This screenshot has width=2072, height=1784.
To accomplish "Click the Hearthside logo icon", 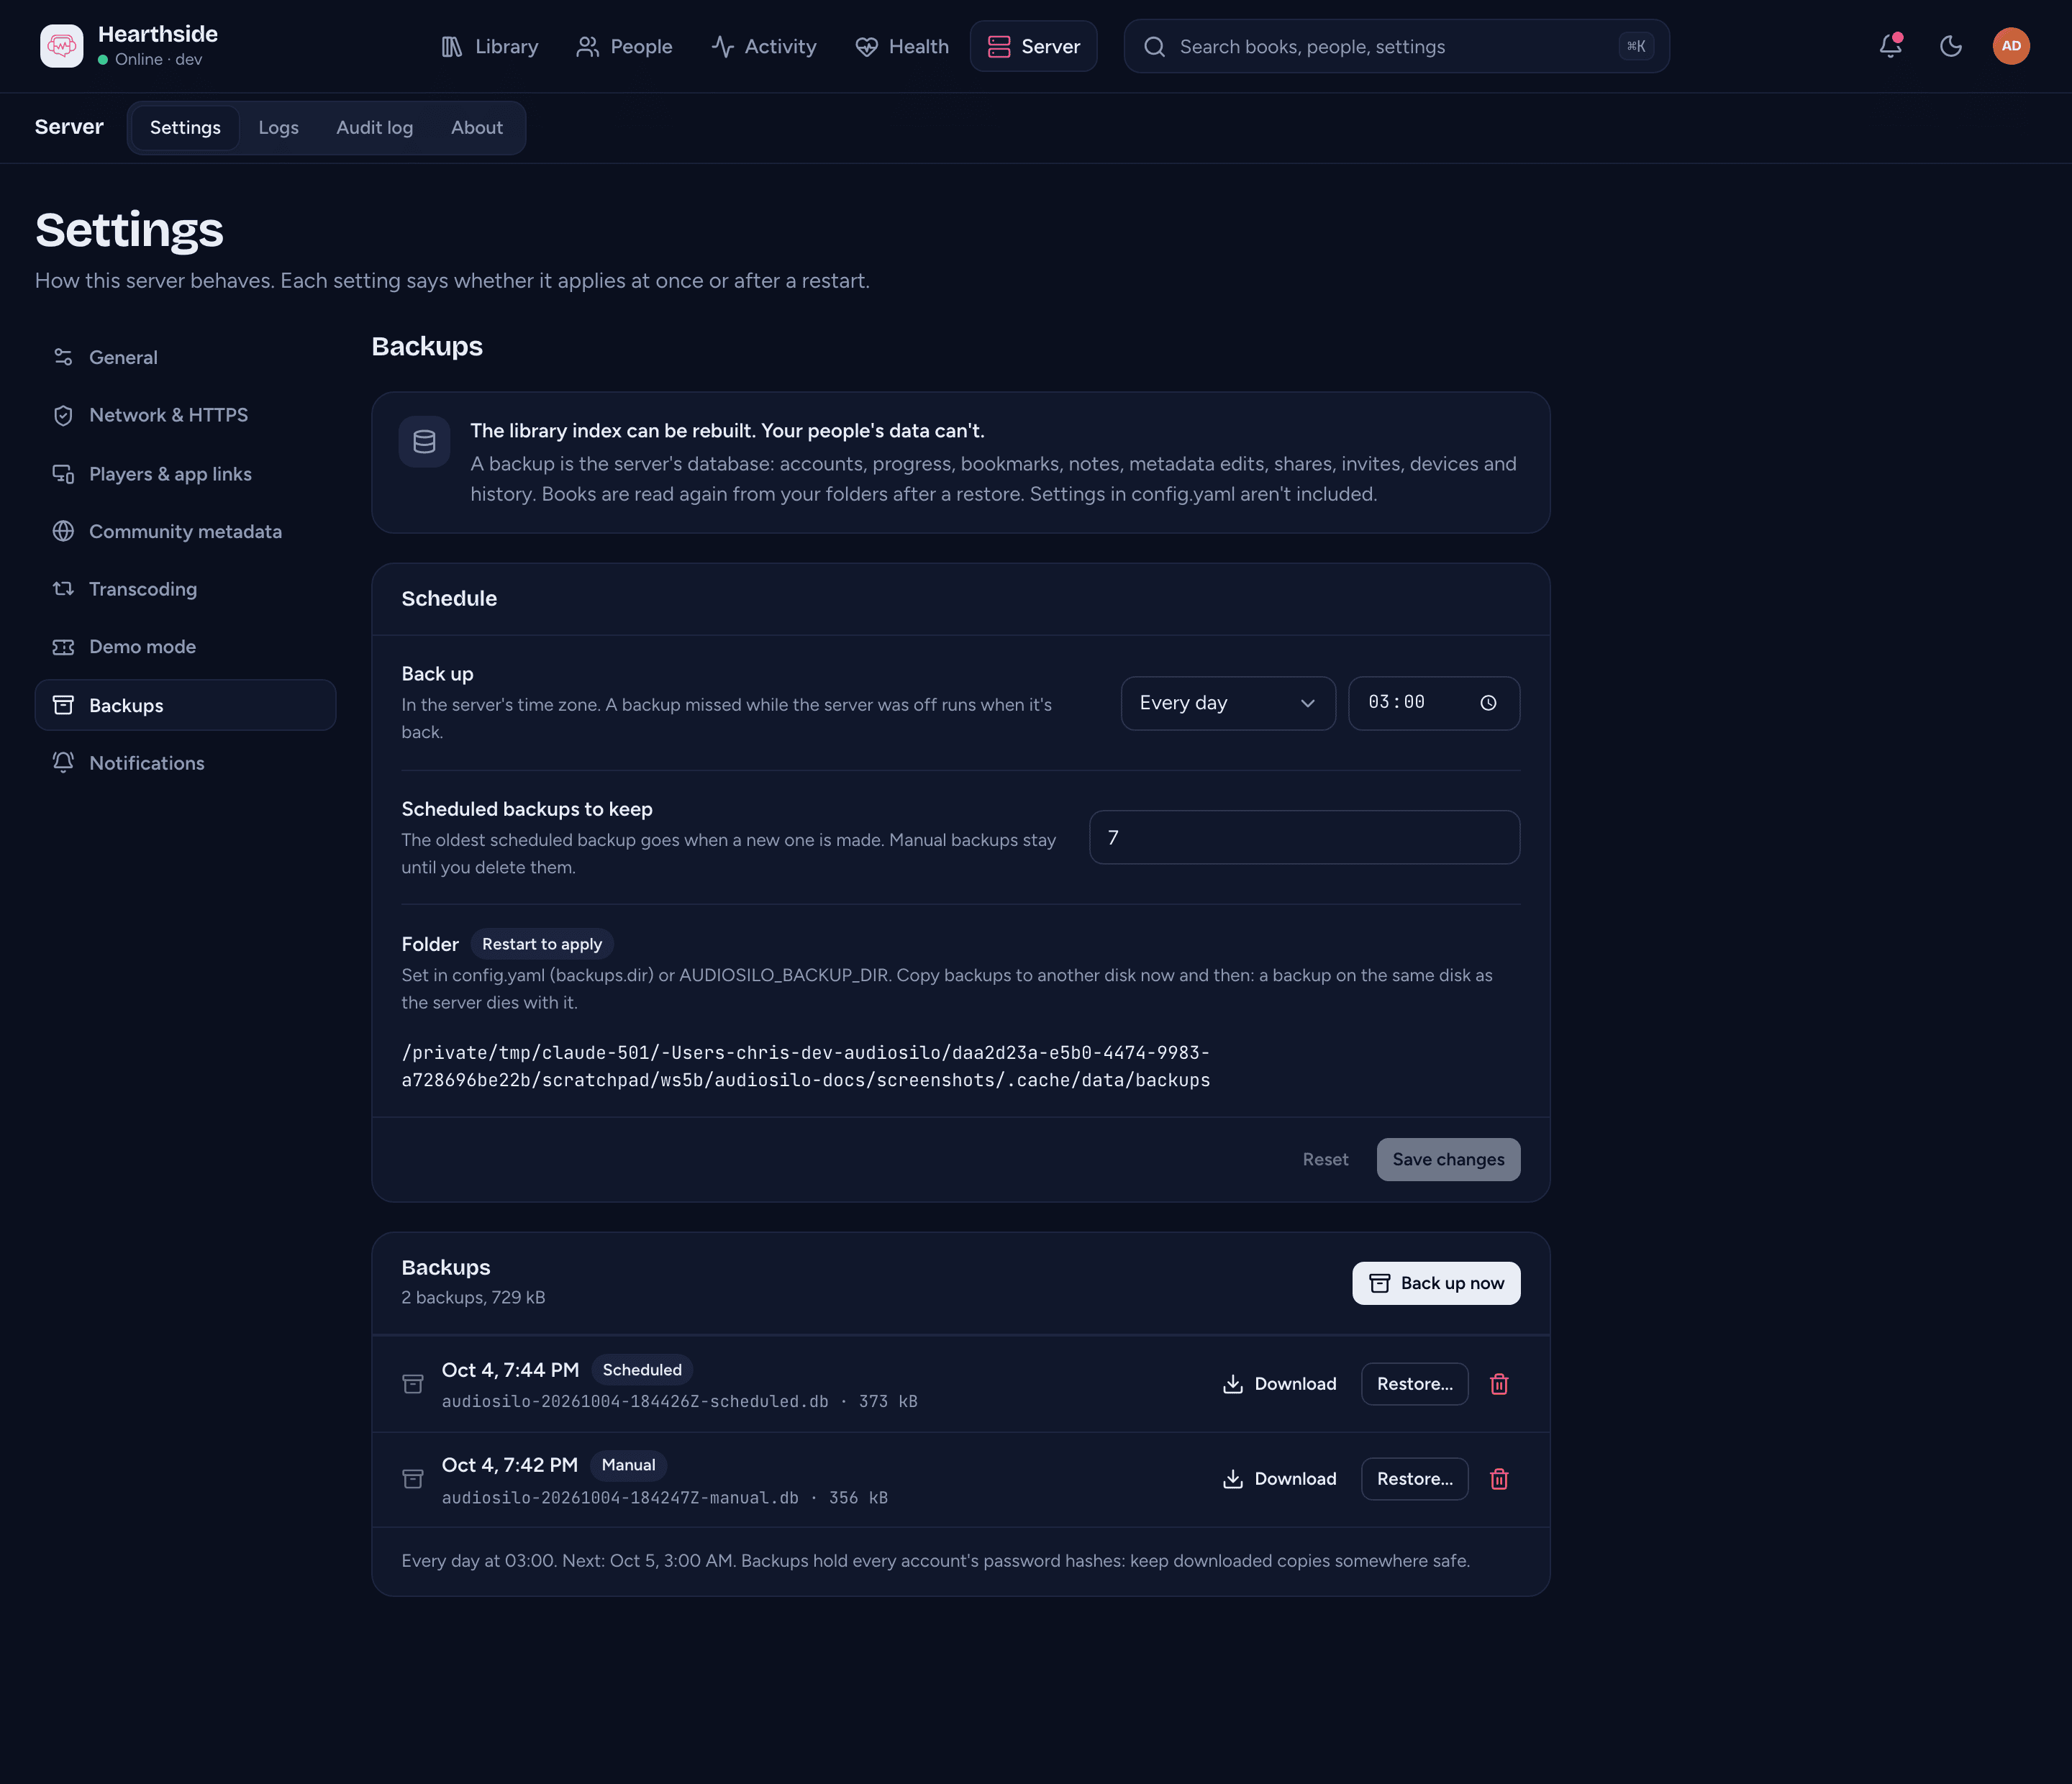I will click(x=62, y=46).
